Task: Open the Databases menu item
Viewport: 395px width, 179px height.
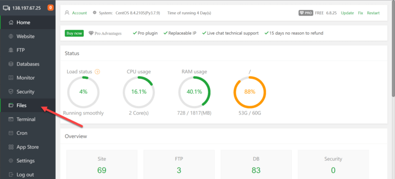Action: tap(28, 64)
